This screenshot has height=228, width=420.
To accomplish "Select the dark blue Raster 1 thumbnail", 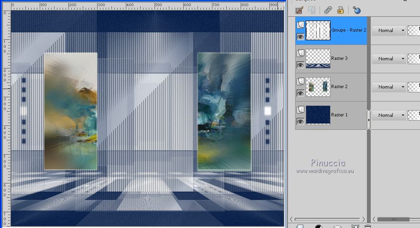I will point(318,115).
